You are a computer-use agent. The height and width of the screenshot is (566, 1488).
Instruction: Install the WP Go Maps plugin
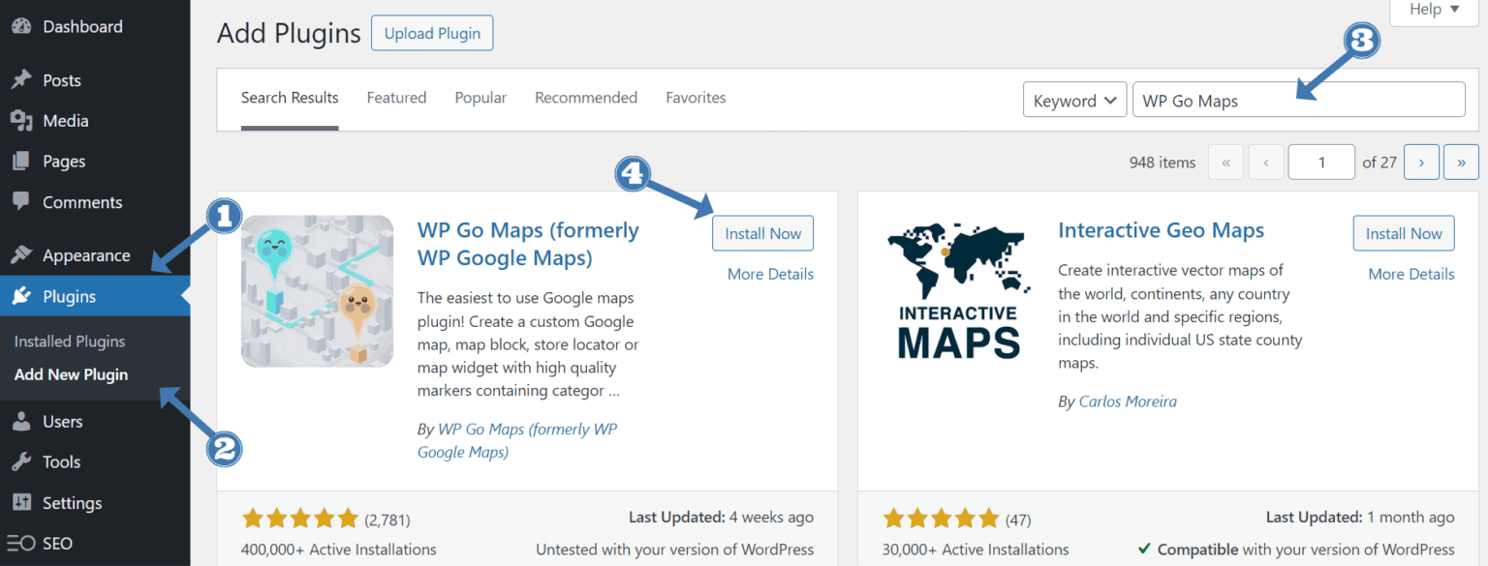coord(762,232)
